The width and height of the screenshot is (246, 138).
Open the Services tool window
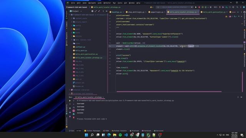coord(159,131)
